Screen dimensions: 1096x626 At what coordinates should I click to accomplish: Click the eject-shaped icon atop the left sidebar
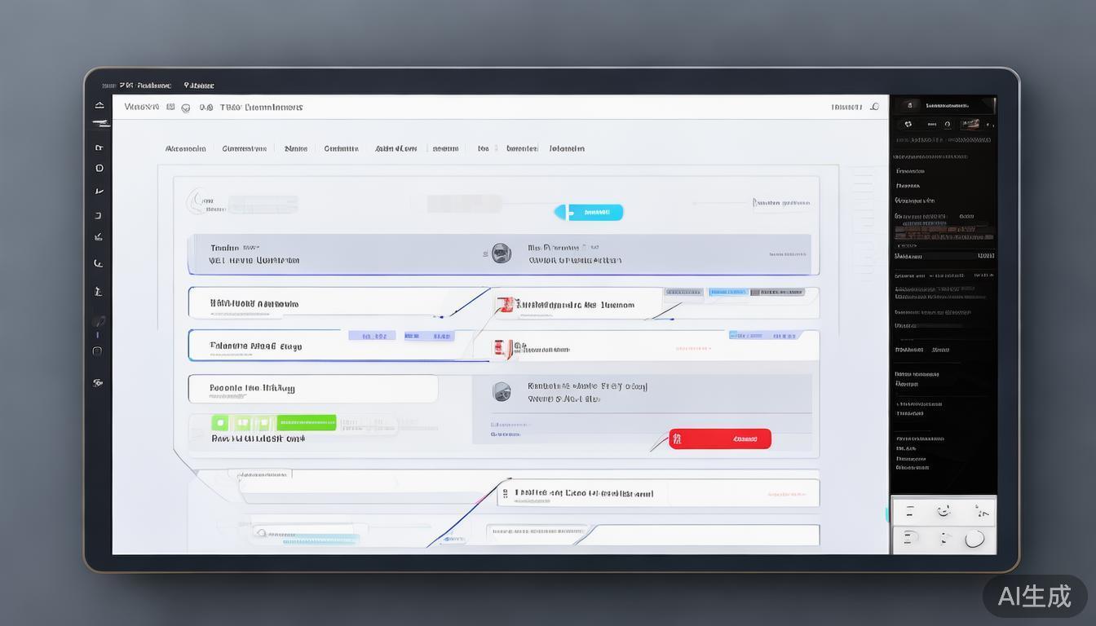tap(99, 105)
